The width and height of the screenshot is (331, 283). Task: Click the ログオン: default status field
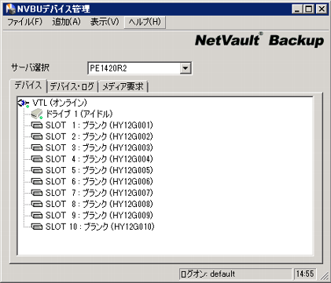235,274
